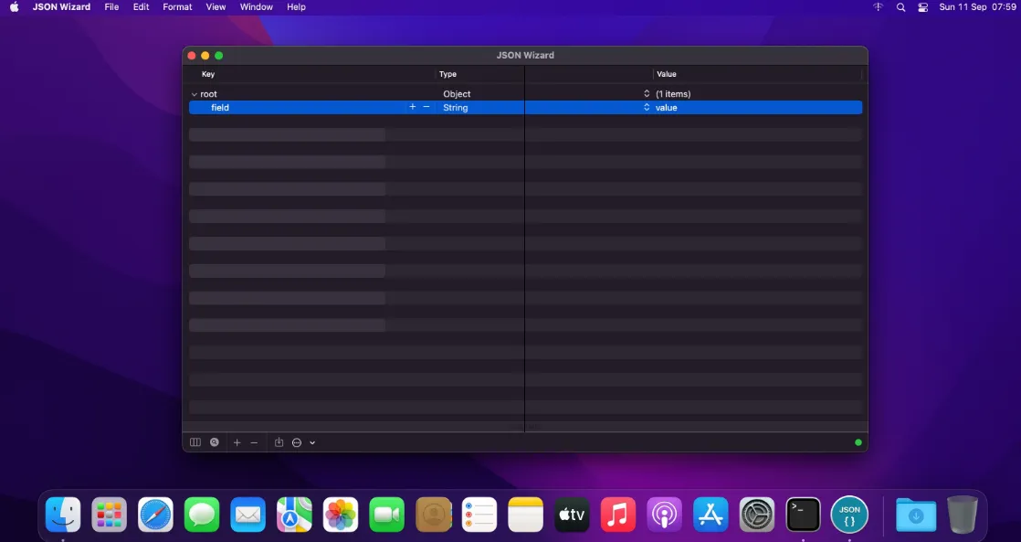Screen dimensions: 1021x542
Task: Click the green status indicator dot
Action: pos(858,442)
